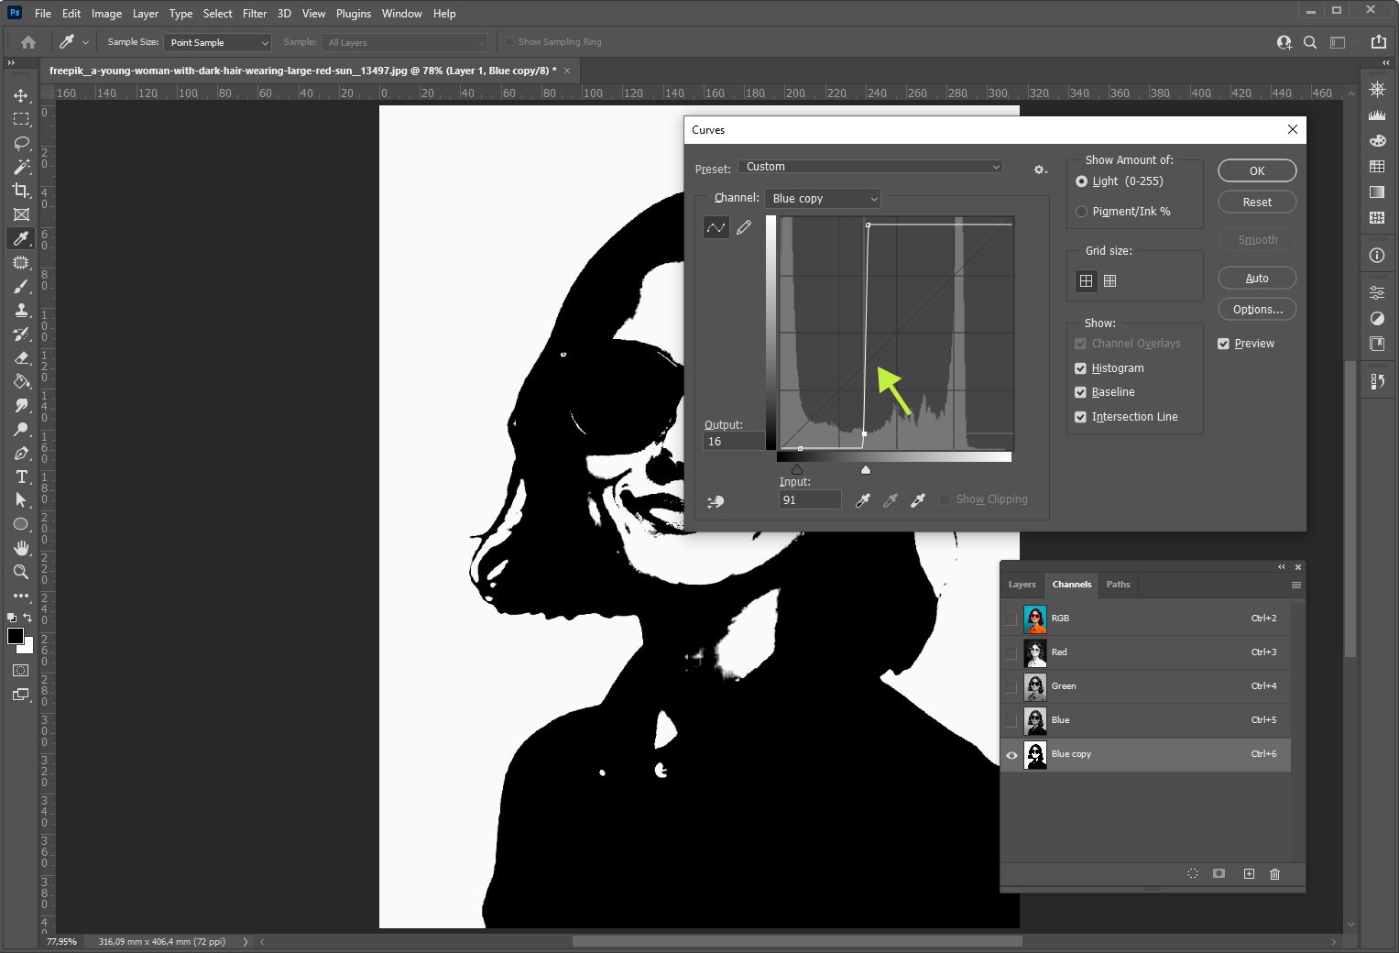Screen dimensions: 1399x953
Task: Select the Zoom tool
Action: pyautogui.click(x=21, y=572)
